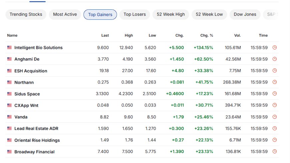290x163 pixels.
Task: Click the clock icon in ESH Acquisition row
Action: tap(275, 70)
